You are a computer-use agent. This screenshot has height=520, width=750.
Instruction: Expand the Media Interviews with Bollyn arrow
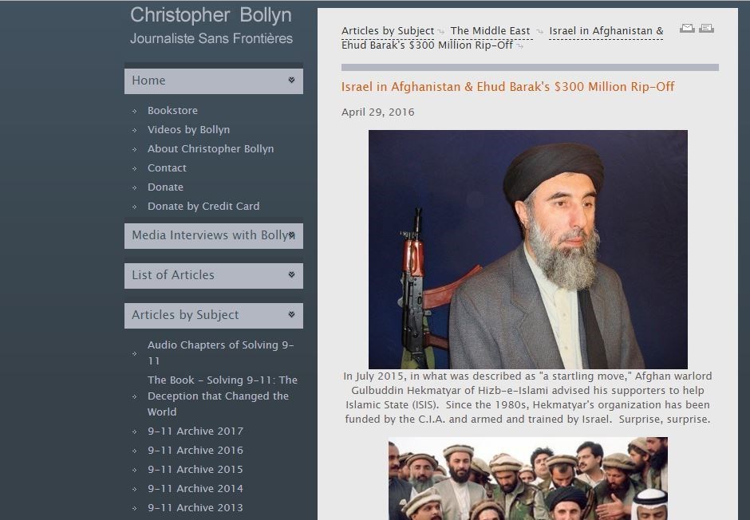tap(291, 235)
